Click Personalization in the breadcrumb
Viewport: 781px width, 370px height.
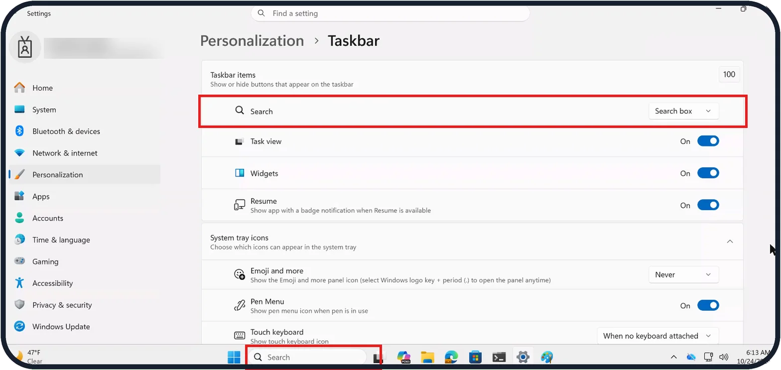[252, 41]
